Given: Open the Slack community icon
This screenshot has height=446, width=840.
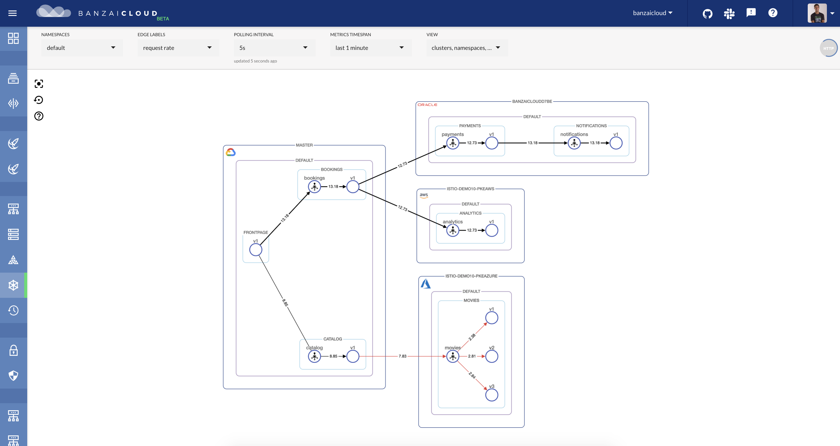Looking at the screenshot, I should pos(729,13).
